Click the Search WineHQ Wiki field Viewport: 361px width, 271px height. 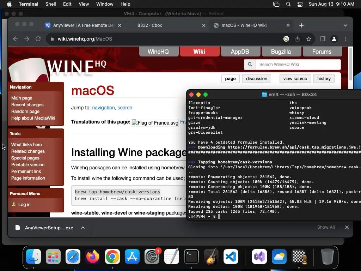coord(298,65)
